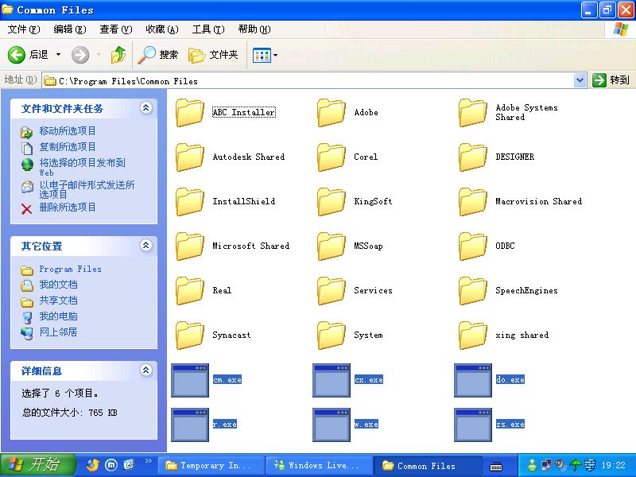
Task: Expand the address bar dropdown
Action: coord(580,80)
